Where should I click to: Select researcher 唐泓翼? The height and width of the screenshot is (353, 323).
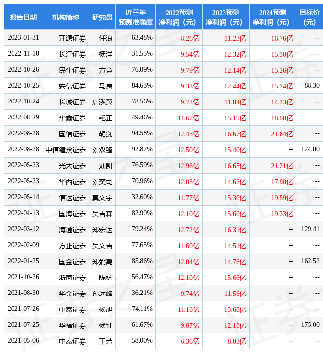coord(102,102)
